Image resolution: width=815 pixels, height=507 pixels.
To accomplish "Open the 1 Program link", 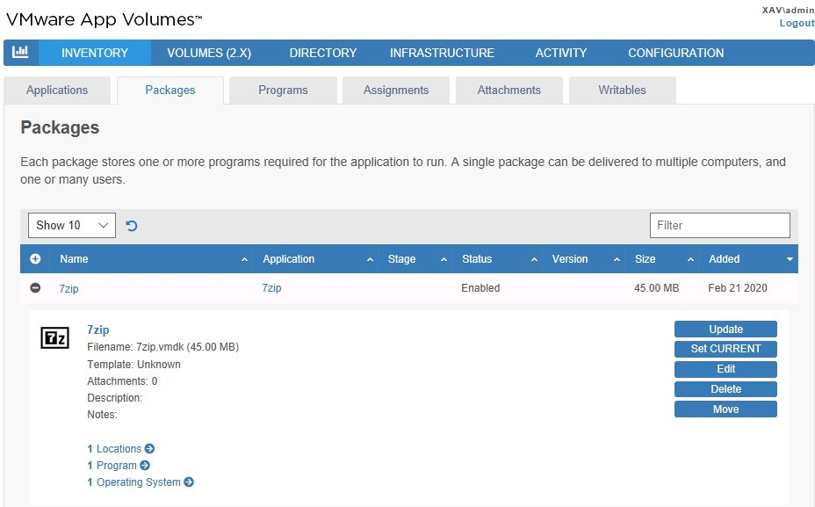I will point(112,466).
